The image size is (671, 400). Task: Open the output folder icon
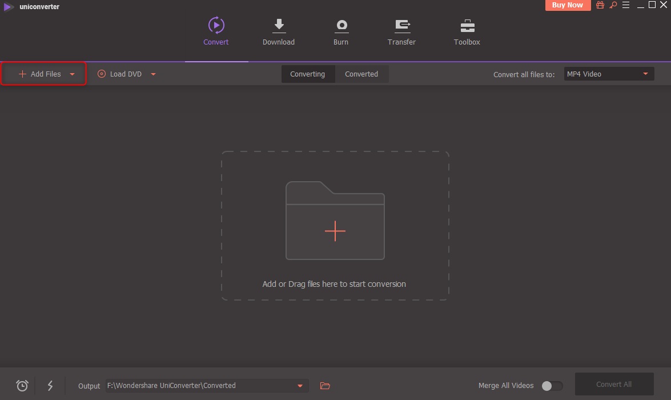pos(325,386)
